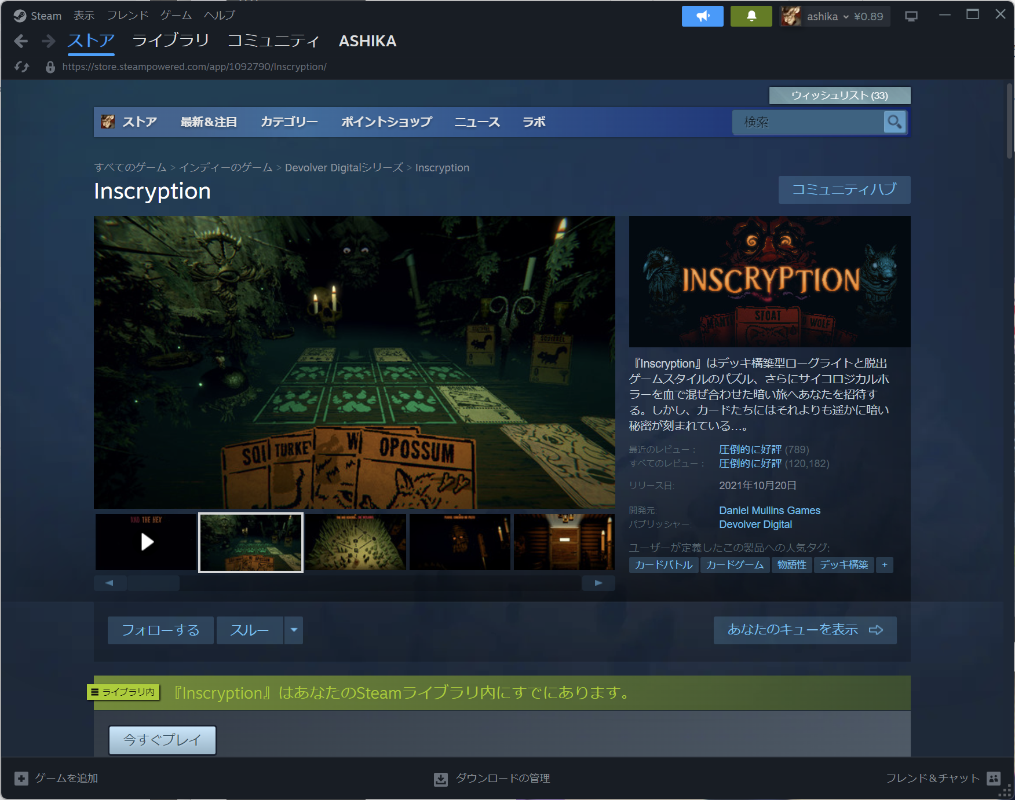Open ウィッシュリスト (33)
The width and height of the screenshot is (1015, 800).
point(839,96)
